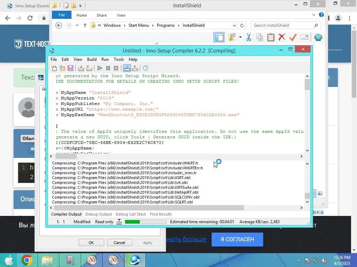
Task: Switch to the Compiler Output tab
Action: (x=66, y=214)
